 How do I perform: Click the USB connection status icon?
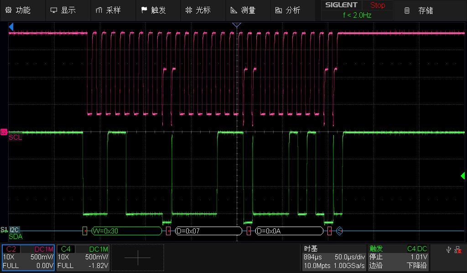point(449,249)
